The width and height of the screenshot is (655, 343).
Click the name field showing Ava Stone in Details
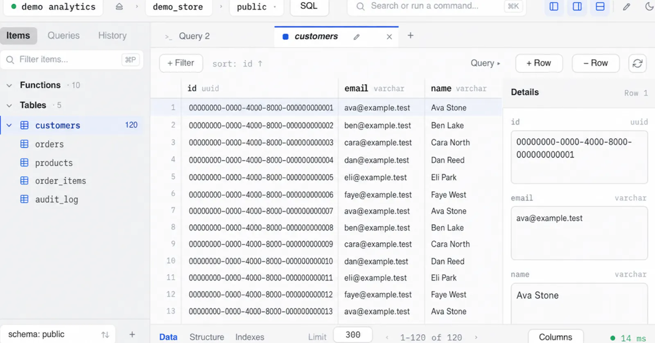579,304
